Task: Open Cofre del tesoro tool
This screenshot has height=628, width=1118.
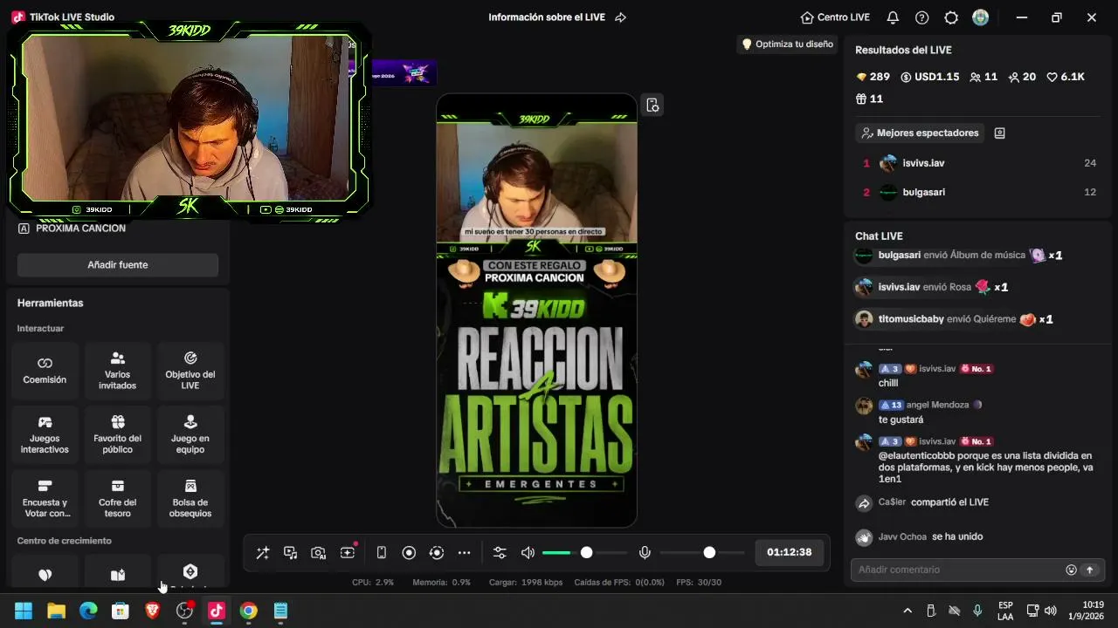Action: [x=118, y=498]
